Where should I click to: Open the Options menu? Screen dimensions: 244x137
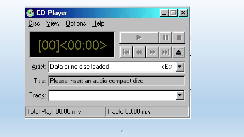point(76,23)
